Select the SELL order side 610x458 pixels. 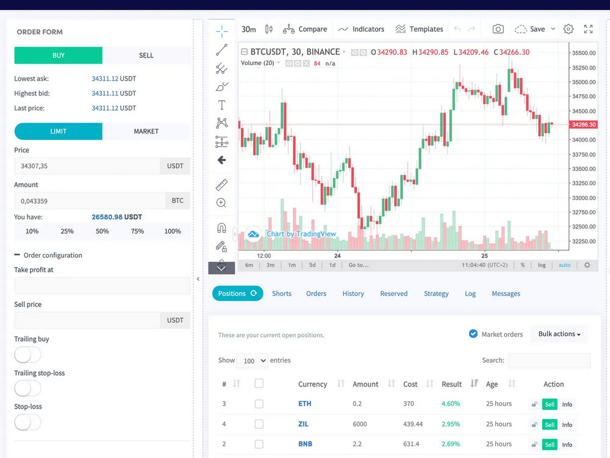(146, 56)
